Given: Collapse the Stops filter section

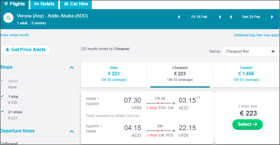Looking at the screenshot, I should (72, 67).
